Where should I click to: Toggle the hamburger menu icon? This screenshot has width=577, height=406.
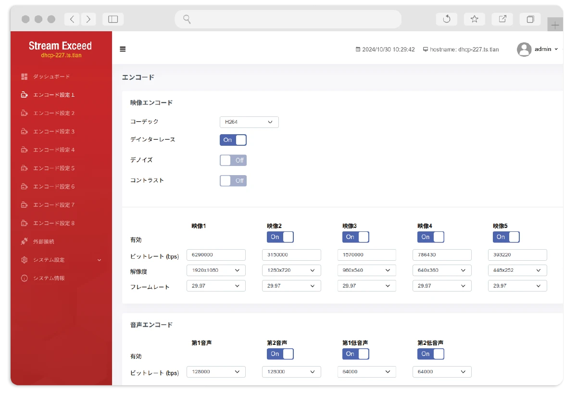point(123,49)
